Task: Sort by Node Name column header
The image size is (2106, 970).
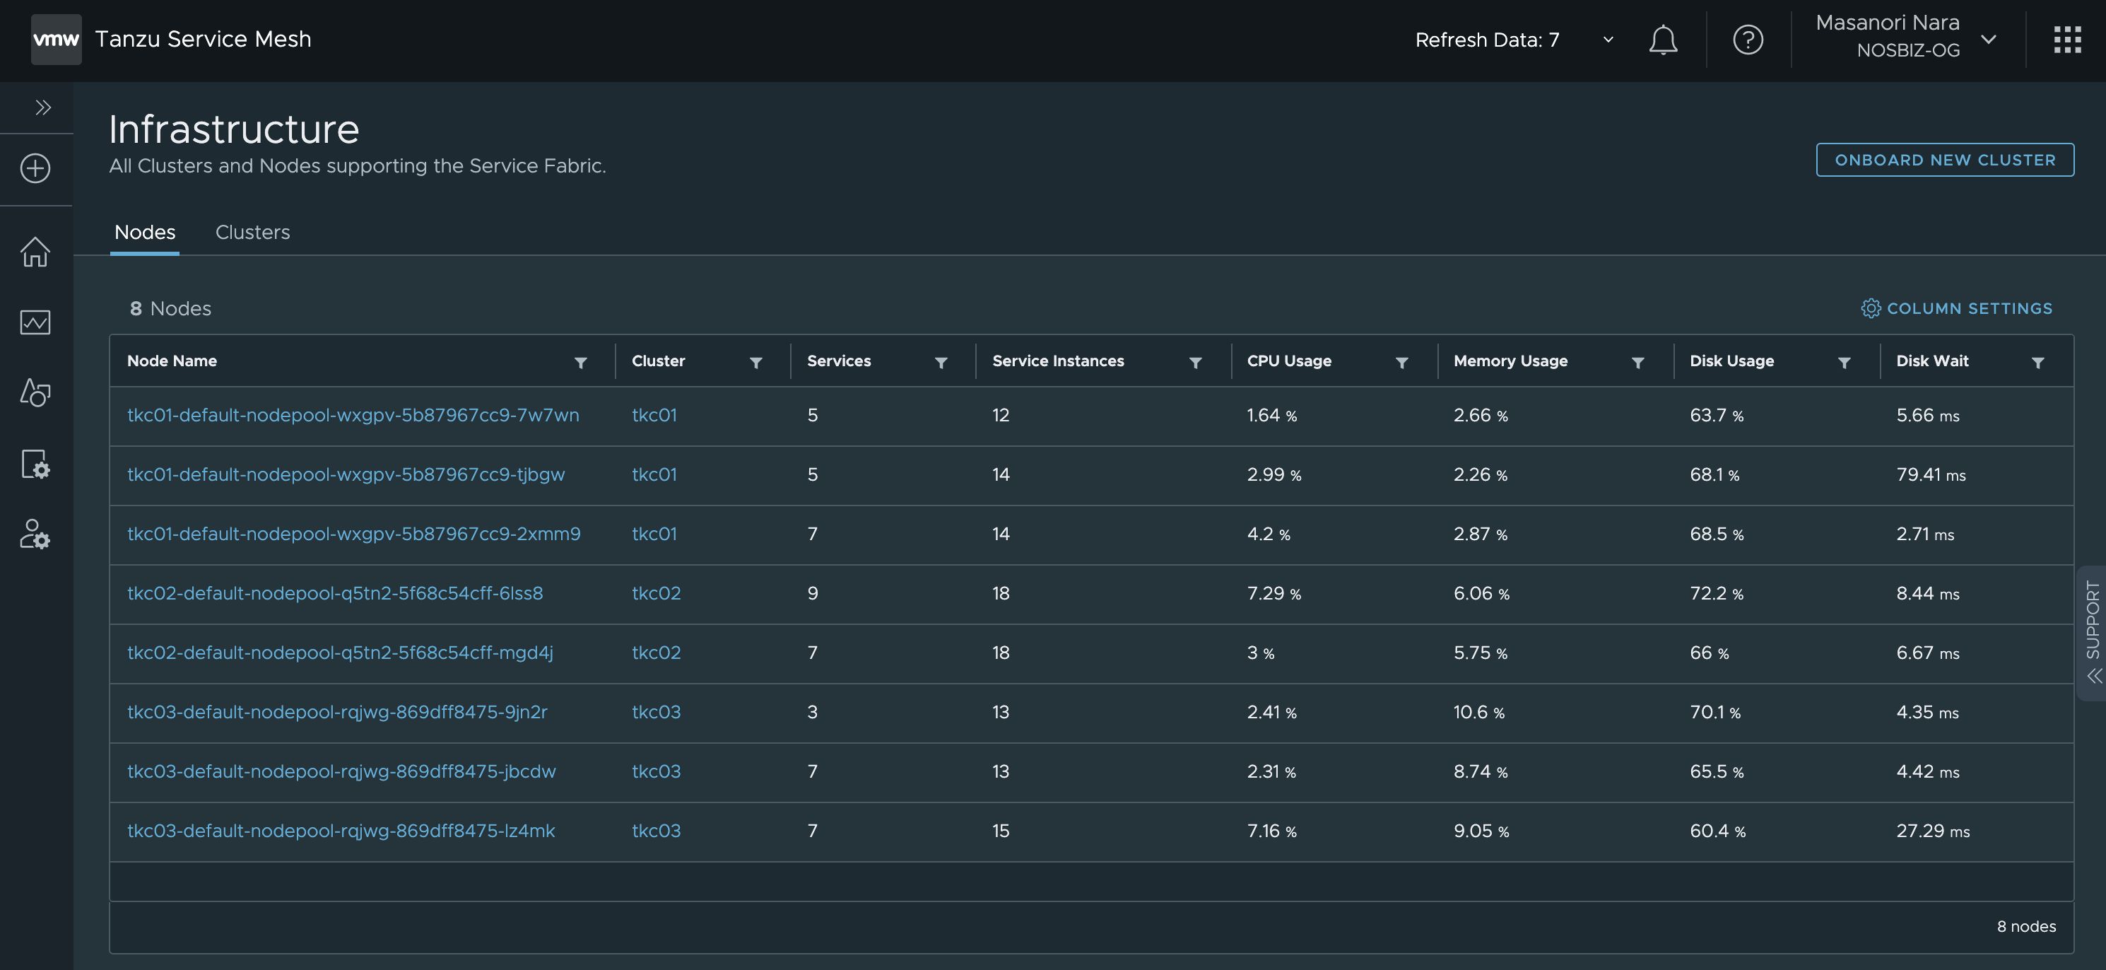Action: point(172,361)
